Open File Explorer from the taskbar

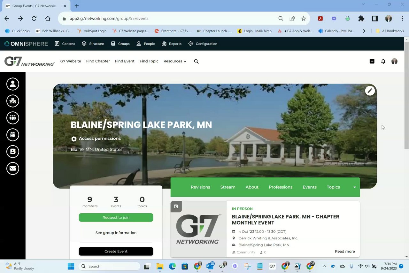coord(160,266)
